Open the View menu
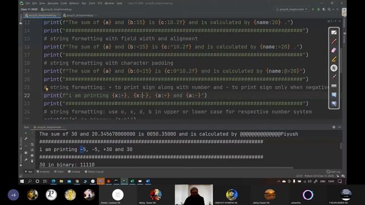The width and height of the screenshot is (365, 205). tap(42, 3)
